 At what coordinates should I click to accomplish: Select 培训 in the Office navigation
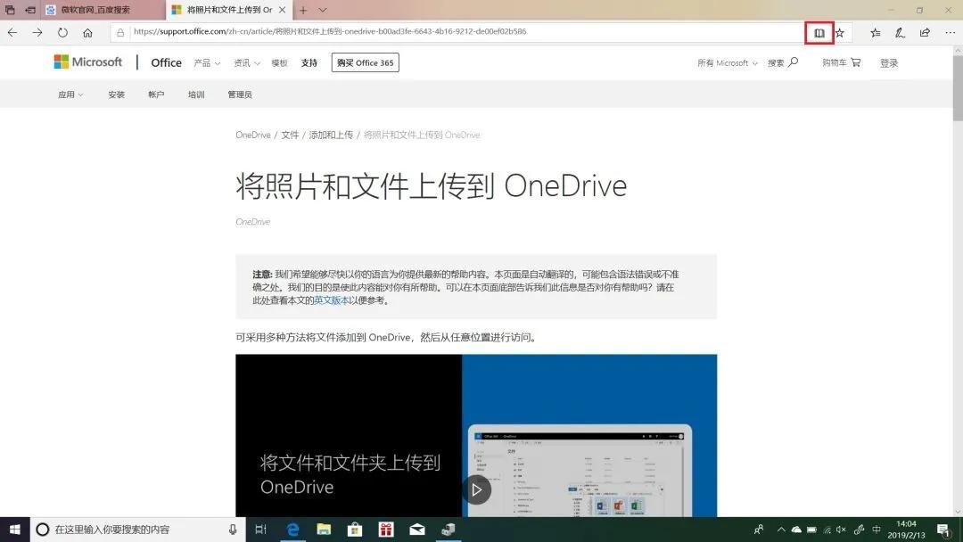196,94
